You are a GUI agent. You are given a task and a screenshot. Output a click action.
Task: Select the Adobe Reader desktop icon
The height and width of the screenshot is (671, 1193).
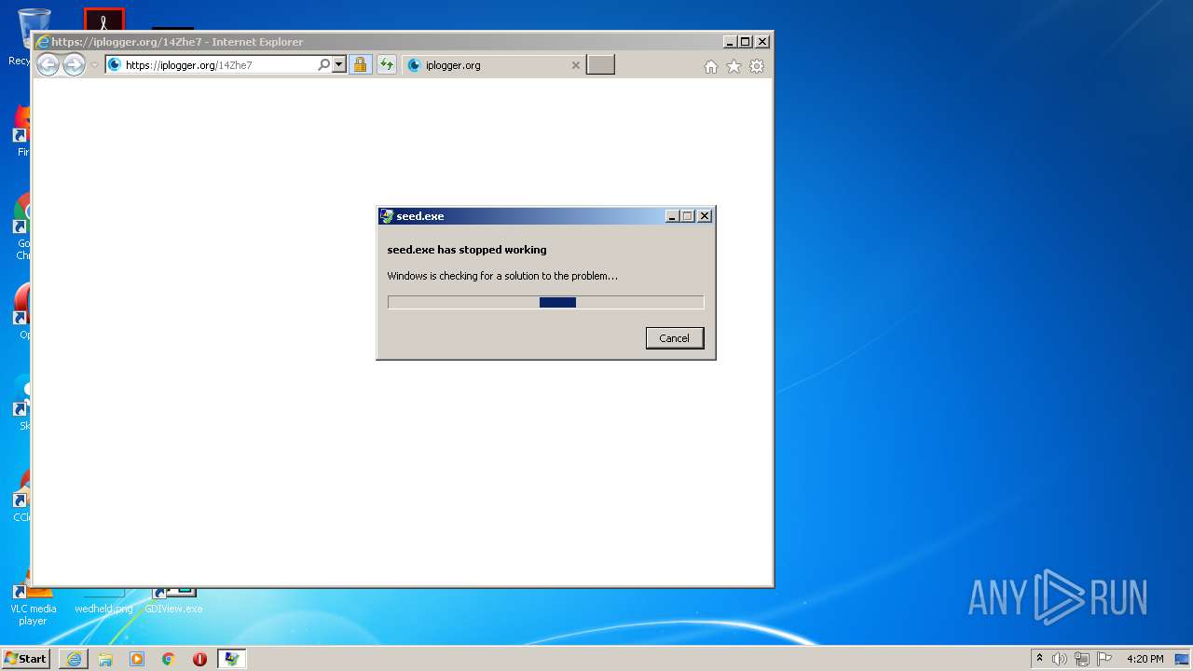(104, 19)
